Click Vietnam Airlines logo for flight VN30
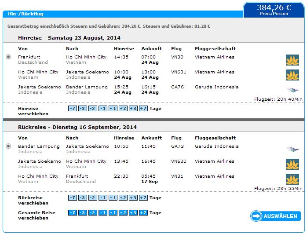307x234 pixels. pos(292,60)
